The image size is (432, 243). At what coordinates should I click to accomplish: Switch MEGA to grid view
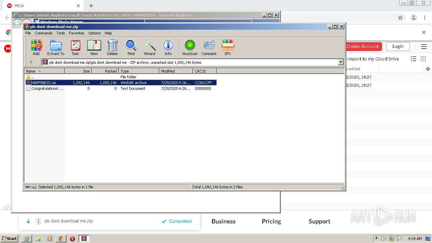point(423,59)
